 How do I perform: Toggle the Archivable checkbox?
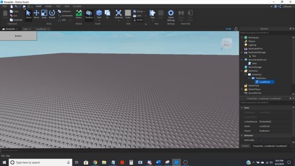260,140
